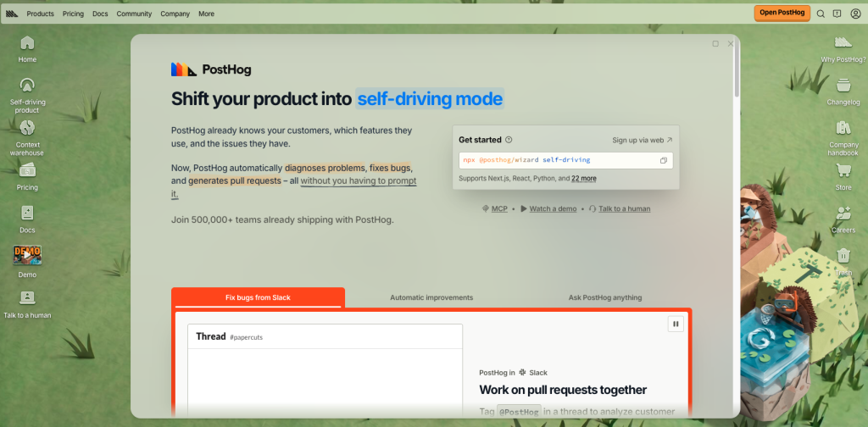The width and height of the screenshot is (868, 427).
Task: Click the 'Thread' panel title
Action: [211, 336]
